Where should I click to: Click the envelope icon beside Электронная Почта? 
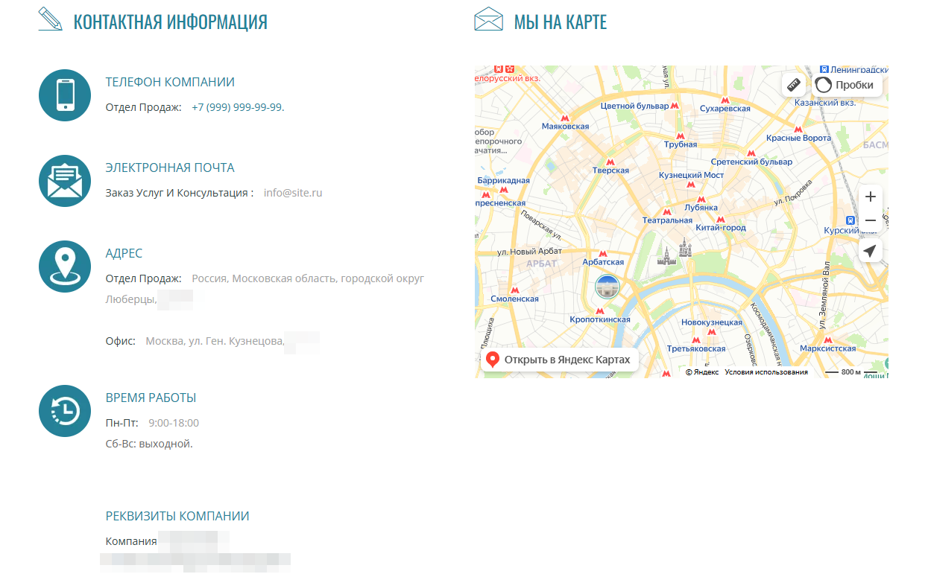coord(65,181)
